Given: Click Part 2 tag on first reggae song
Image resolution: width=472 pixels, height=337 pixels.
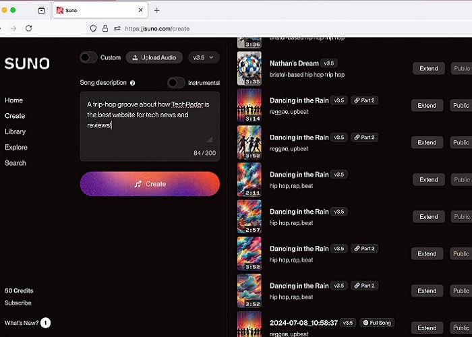Looking at the screenshot, I should 364,100.
